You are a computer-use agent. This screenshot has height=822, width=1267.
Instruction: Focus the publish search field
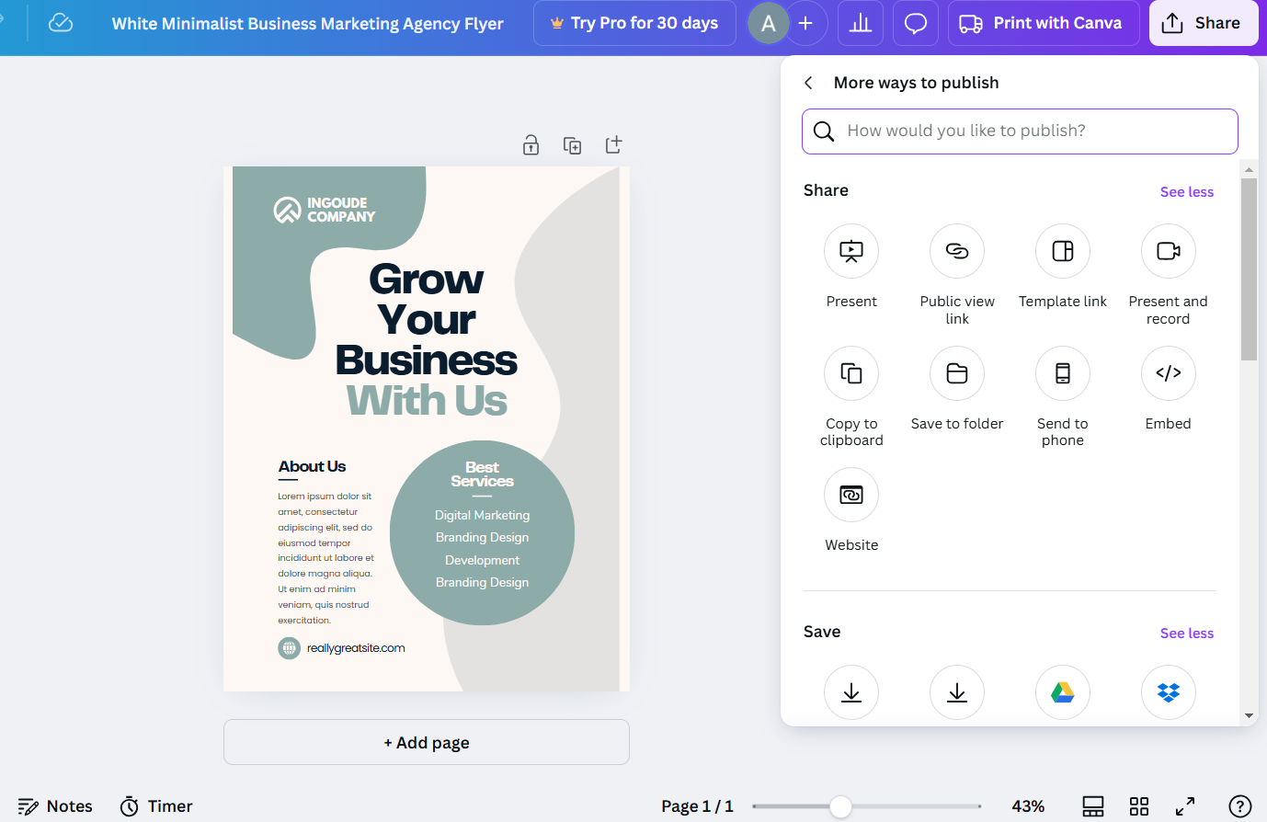[x=1020, y=131]
